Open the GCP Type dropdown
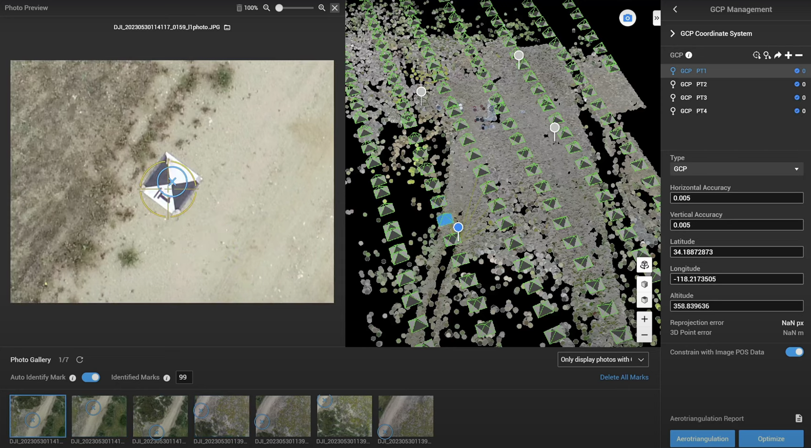The height and width of the screenshot is (448, 811). 736,169
